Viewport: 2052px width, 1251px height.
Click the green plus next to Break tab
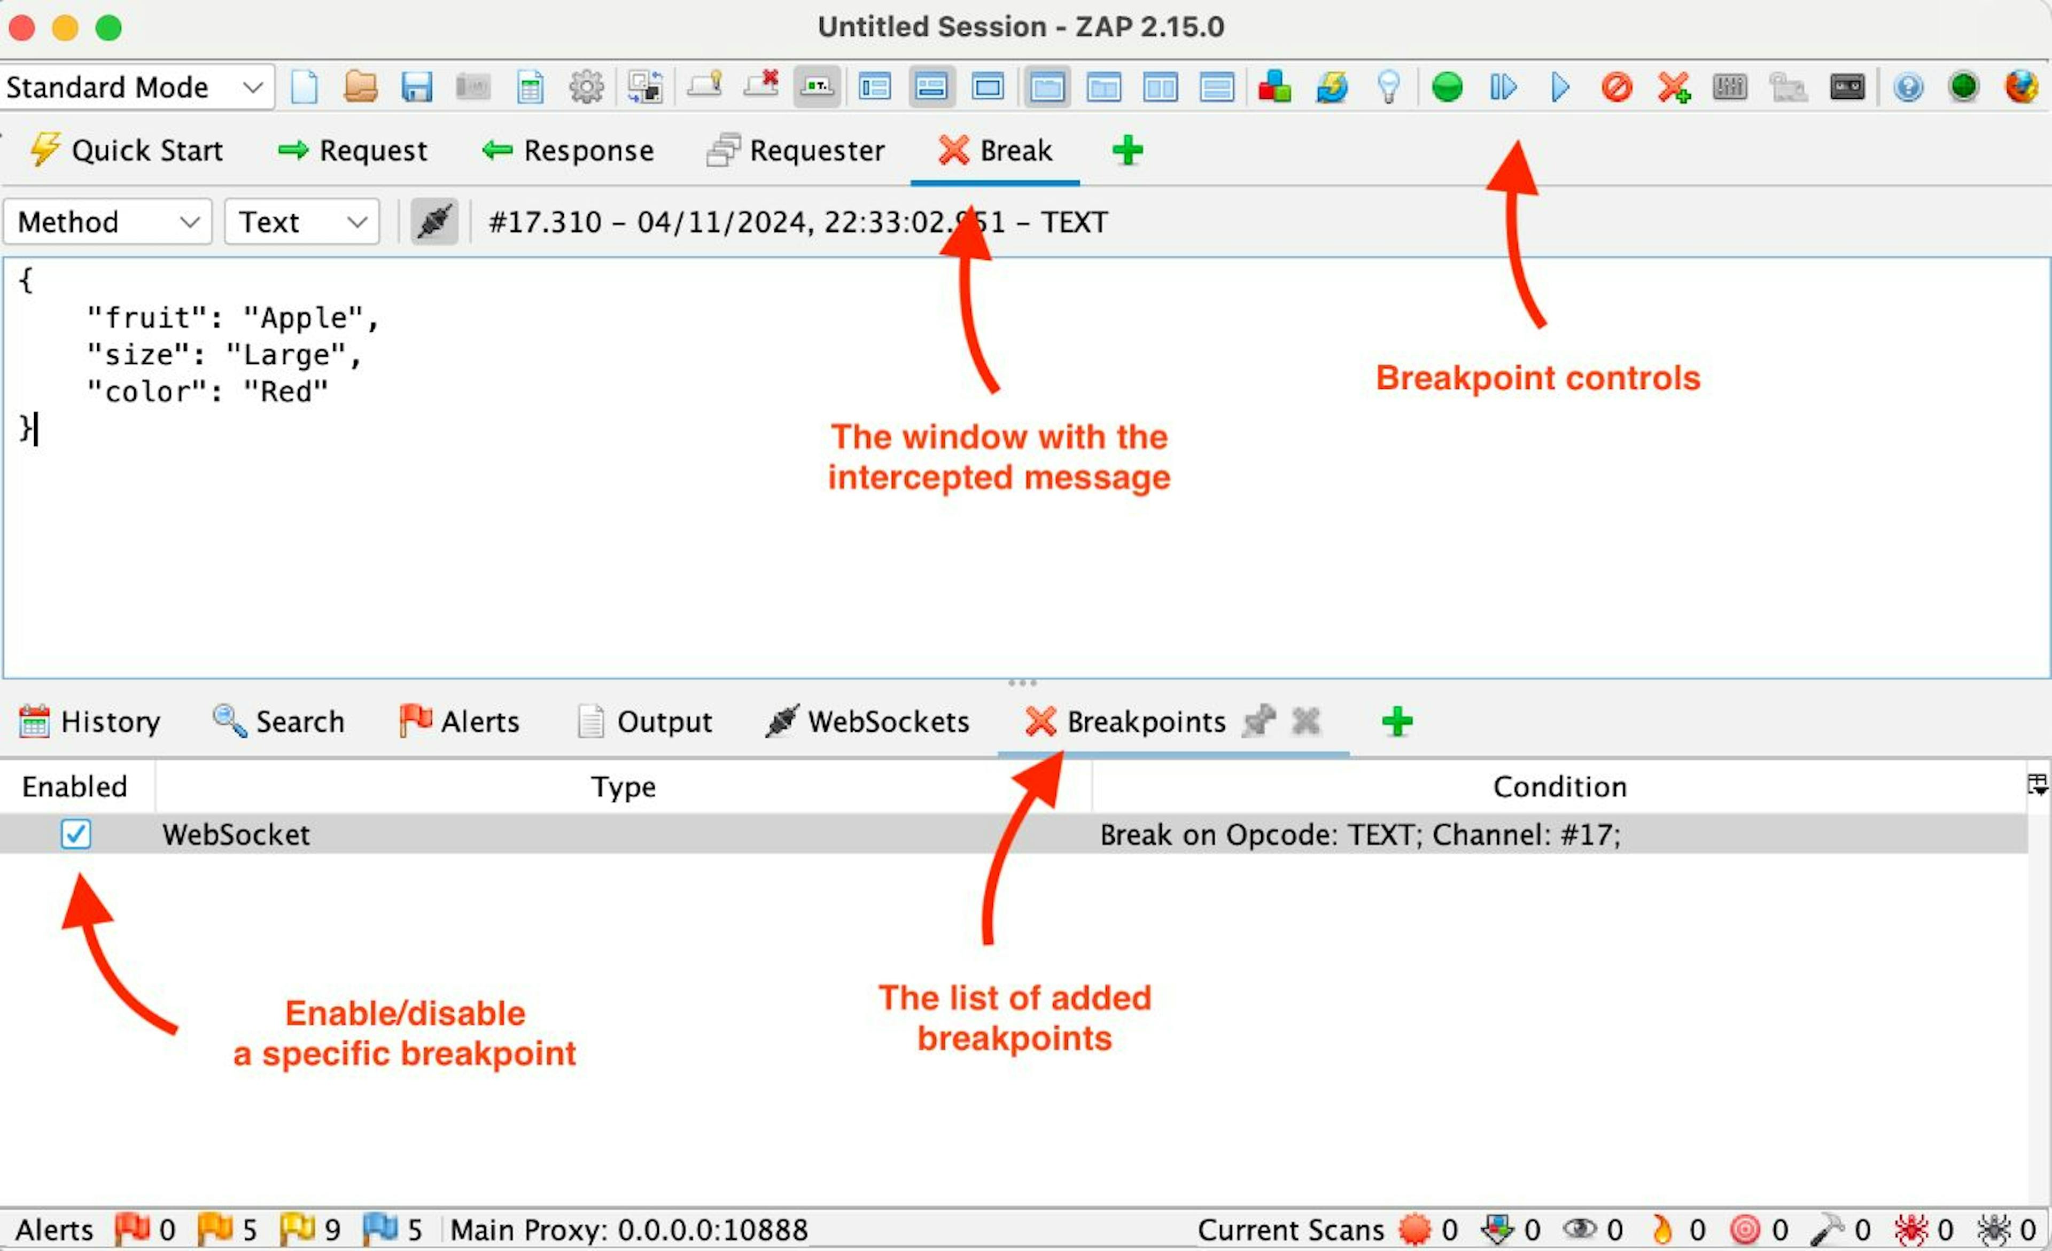1128,151
